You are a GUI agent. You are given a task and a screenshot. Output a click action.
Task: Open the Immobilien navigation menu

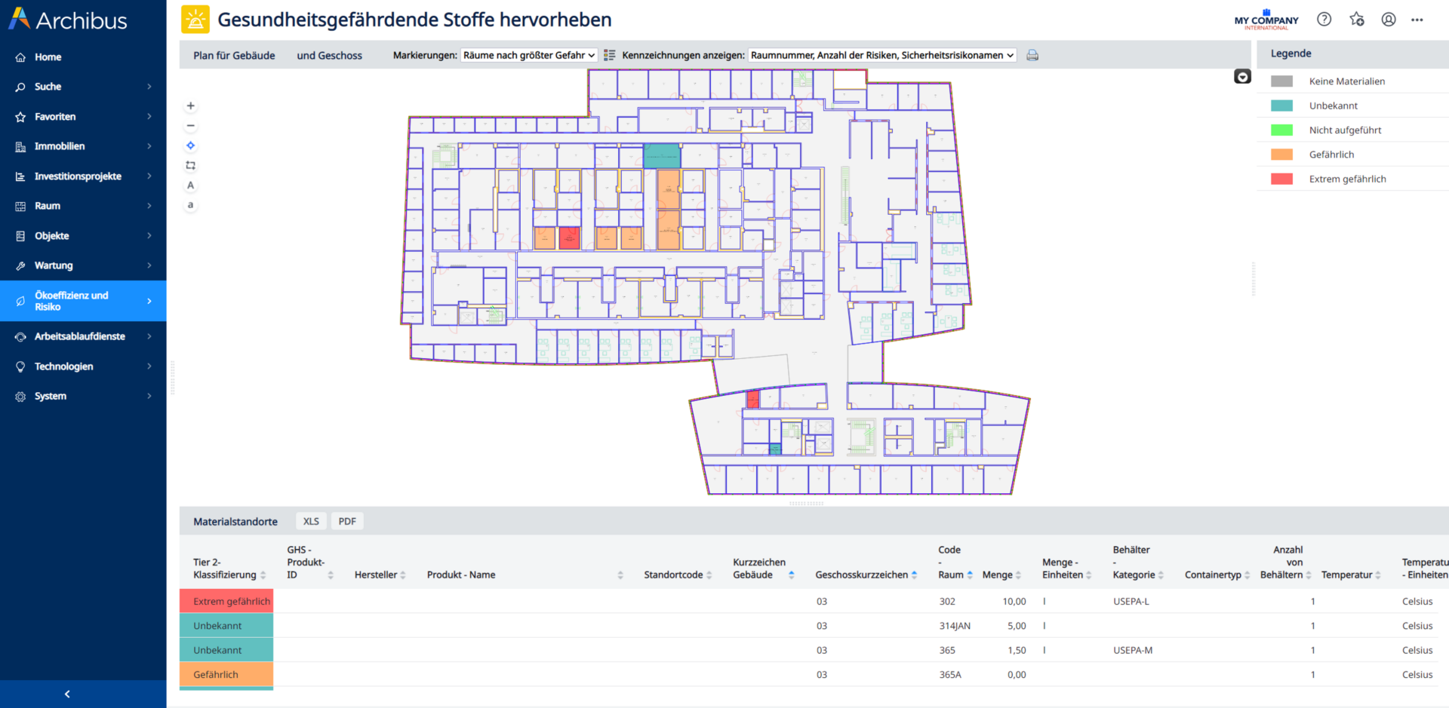pos(83,146)
